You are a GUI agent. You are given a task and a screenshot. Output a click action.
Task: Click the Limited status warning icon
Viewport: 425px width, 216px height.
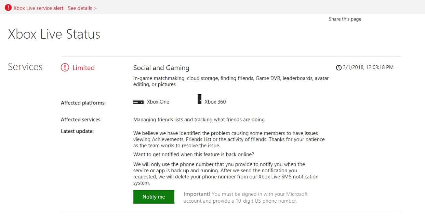pos(65,68)
